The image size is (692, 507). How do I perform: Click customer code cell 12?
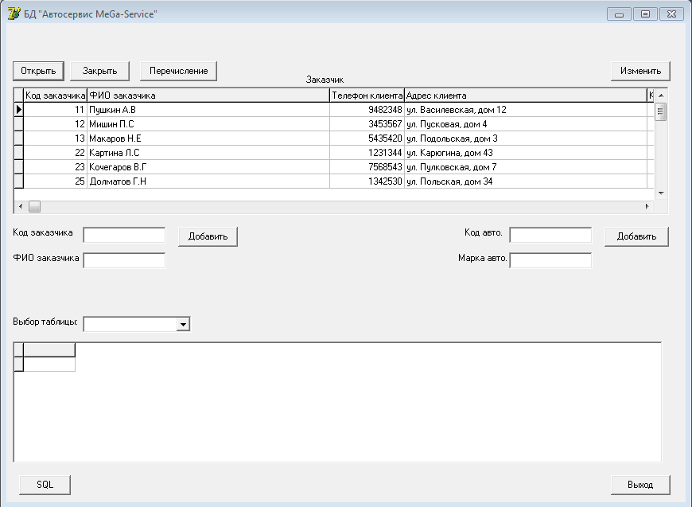[x=55, y=124]
